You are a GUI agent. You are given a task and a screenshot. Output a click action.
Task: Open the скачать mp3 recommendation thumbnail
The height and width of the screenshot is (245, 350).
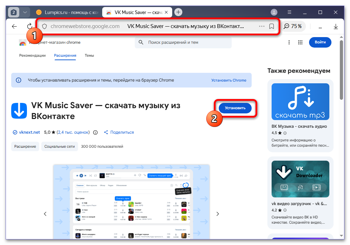point(300,102)
